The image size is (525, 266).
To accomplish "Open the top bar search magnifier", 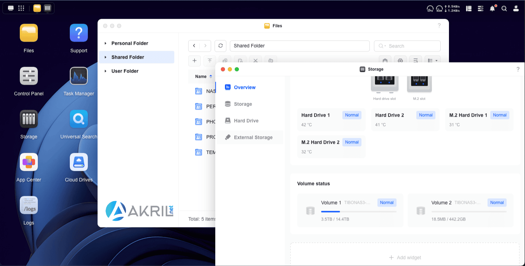I will (x=504, y=8).
